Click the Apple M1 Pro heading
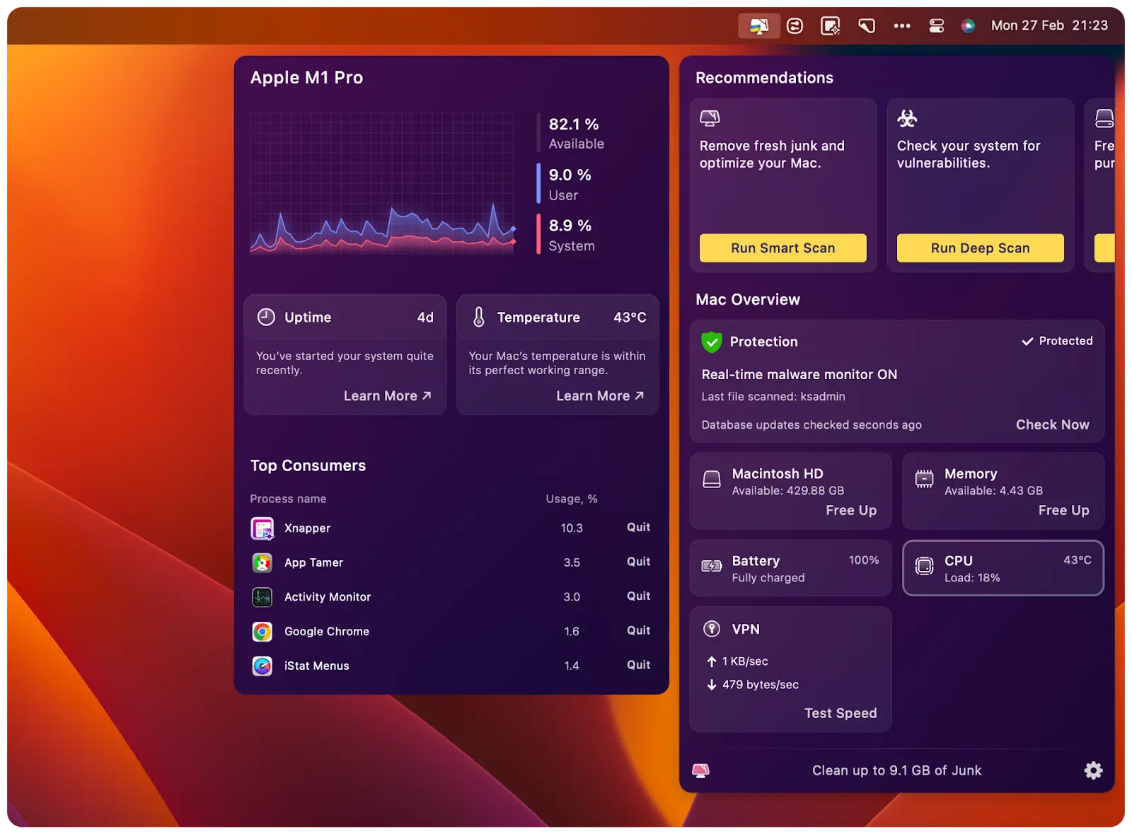Image resolution: width=1132 pixels, height=834 pixels. pyautogui.click(x=306, y=78)
